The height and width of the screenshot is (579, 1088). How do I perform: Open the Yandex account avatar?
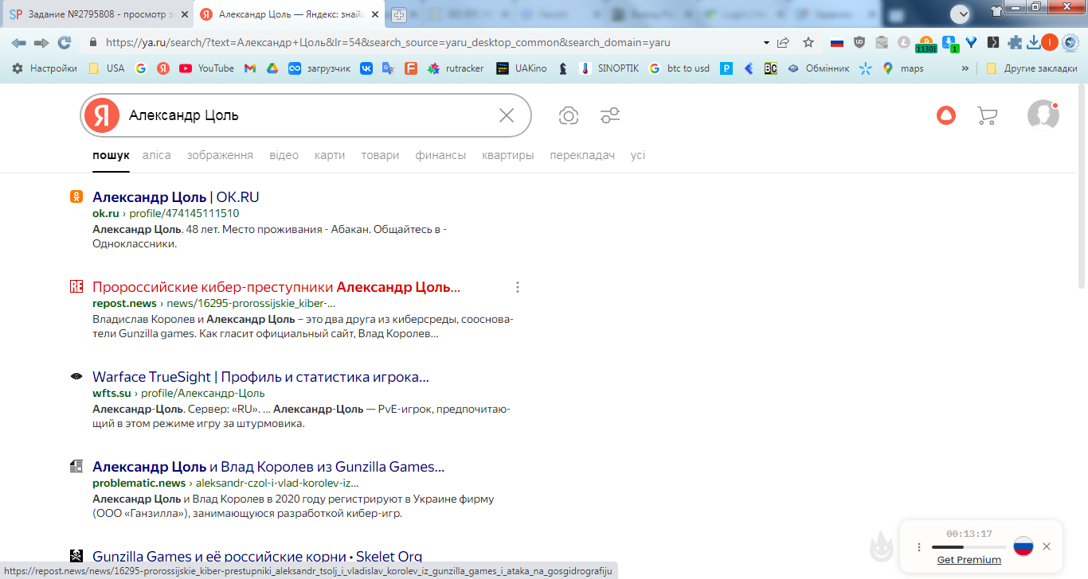click(x=1043, y=115)
